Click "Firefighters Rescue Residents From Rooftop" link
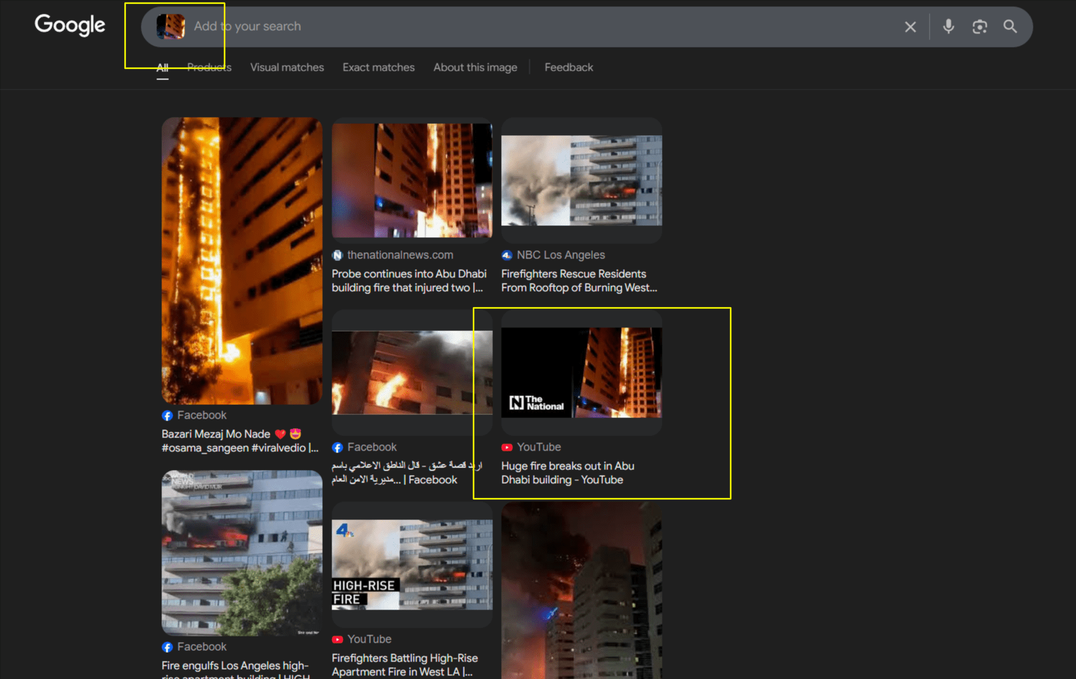 [579, 281]
